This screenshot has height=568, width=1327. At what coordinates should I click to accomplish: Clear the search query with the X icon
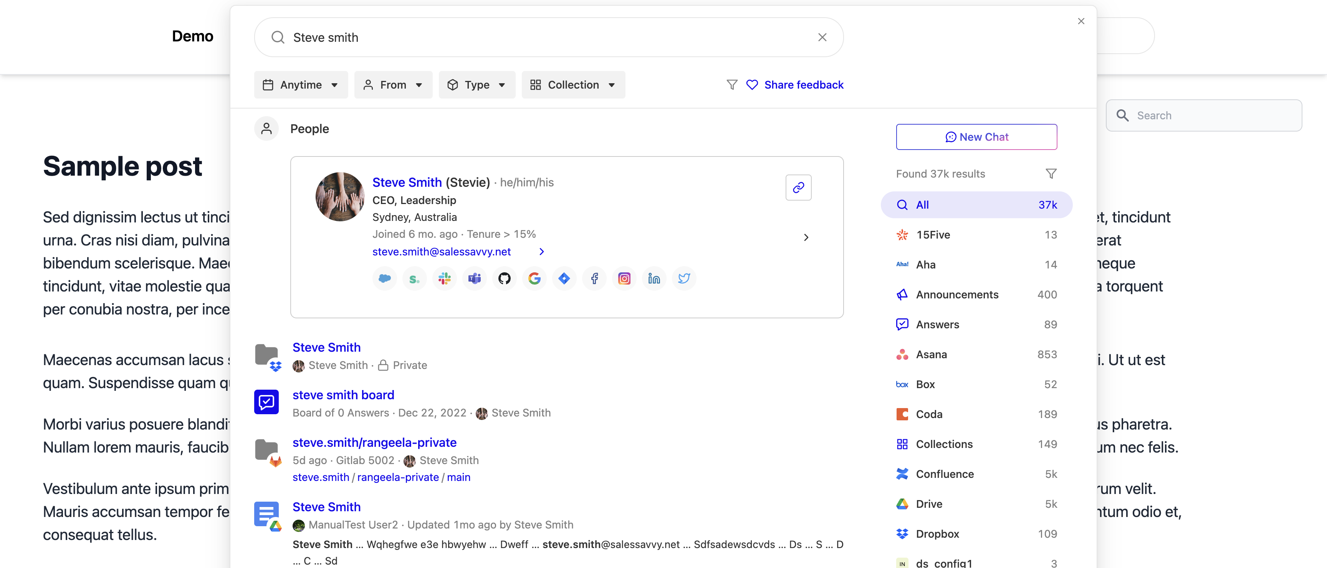[822, 37]
